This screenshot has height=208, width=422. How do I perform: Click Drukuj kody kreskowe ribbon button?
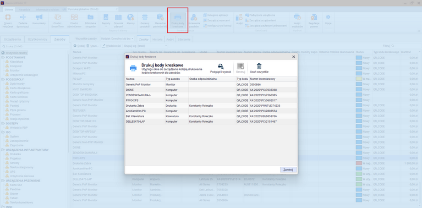178,20
